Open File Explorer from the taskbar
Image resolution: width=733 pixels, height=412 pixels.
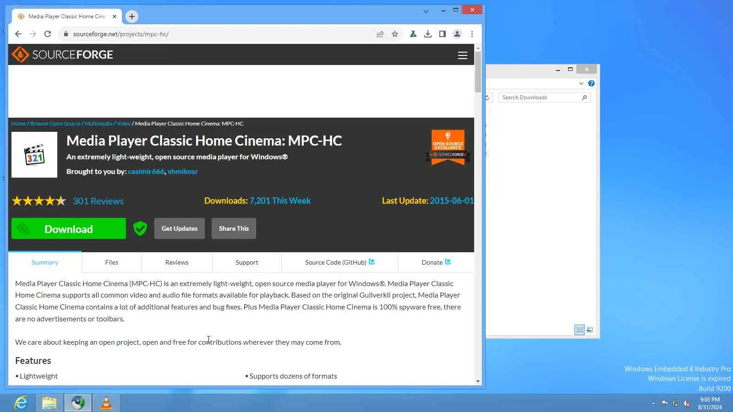tap(49, 403)
